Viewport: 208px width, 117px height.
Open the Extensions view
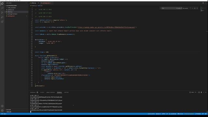2,22
